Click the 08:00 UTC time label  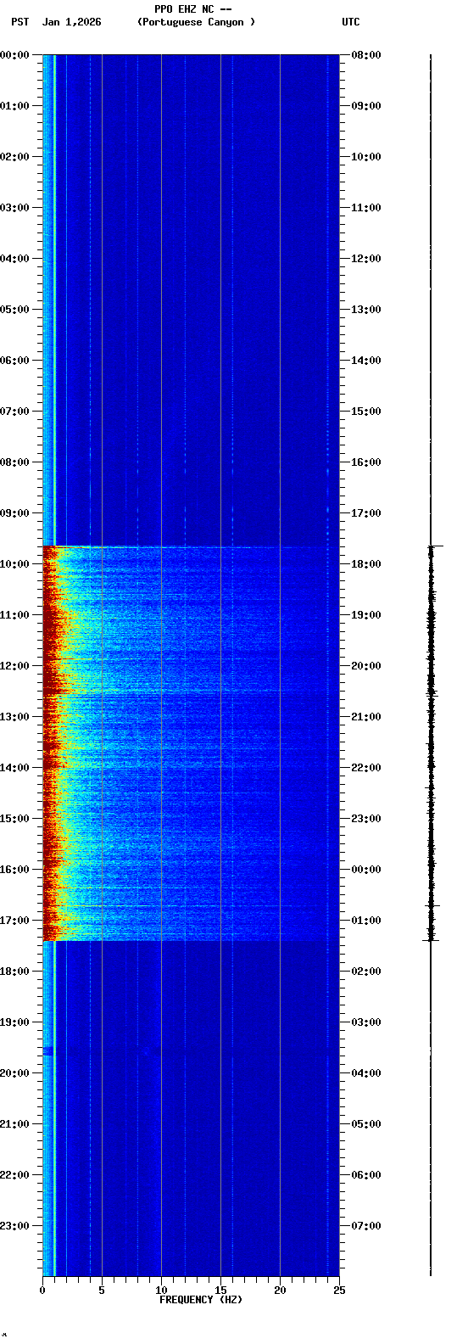click(x=366, y=55)
